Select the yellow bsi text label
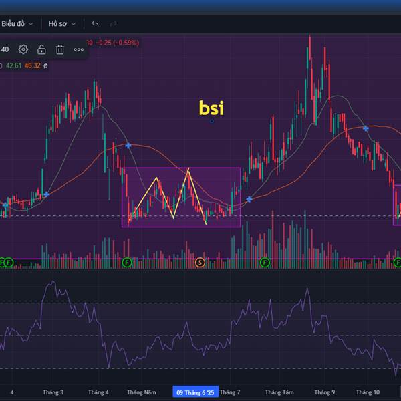 point(211,108)
